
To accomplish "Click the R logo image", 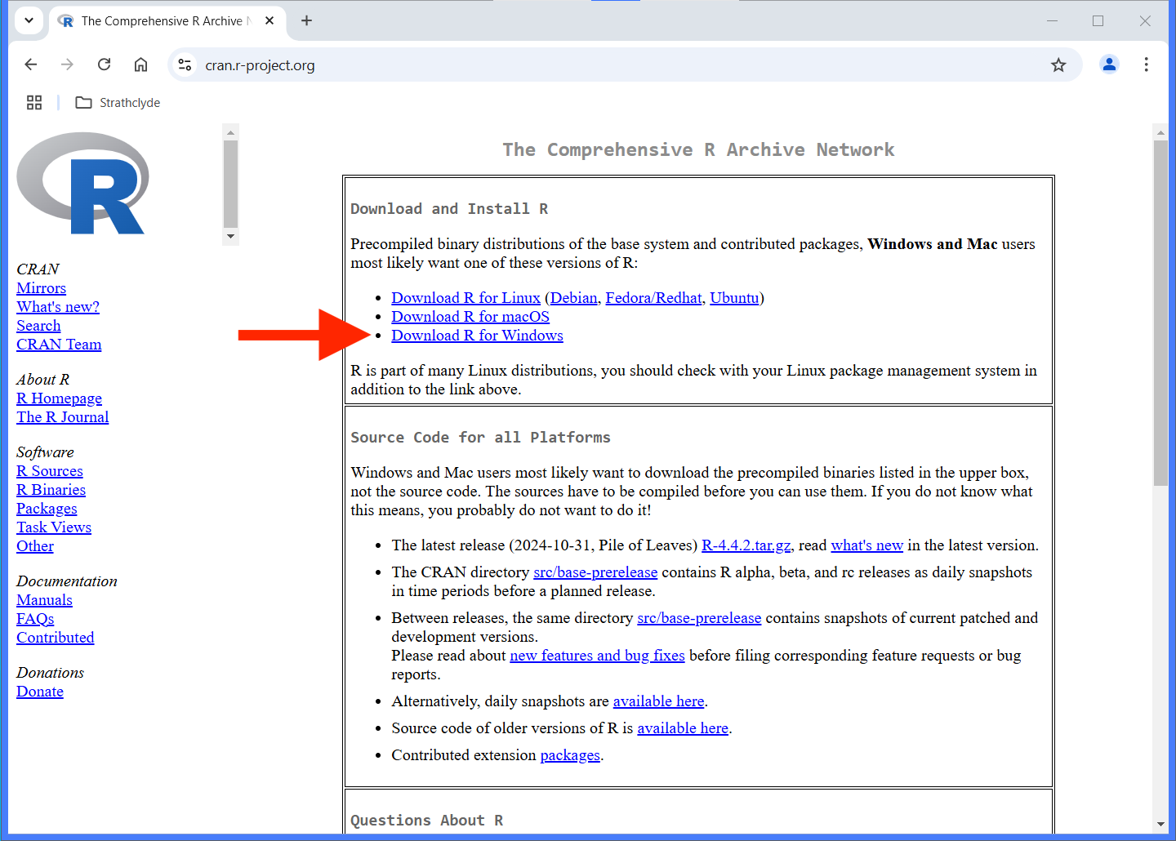I will point(82,184).
